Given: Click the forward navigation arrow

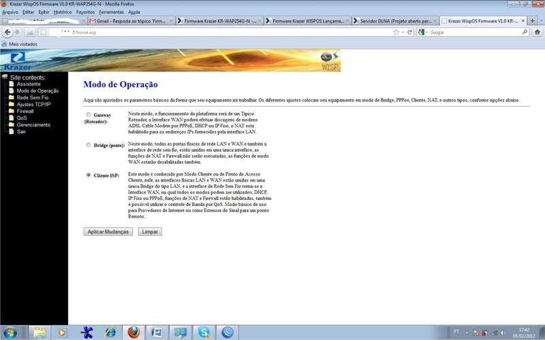Looking at the screenshot, I should tap(16, 32).
